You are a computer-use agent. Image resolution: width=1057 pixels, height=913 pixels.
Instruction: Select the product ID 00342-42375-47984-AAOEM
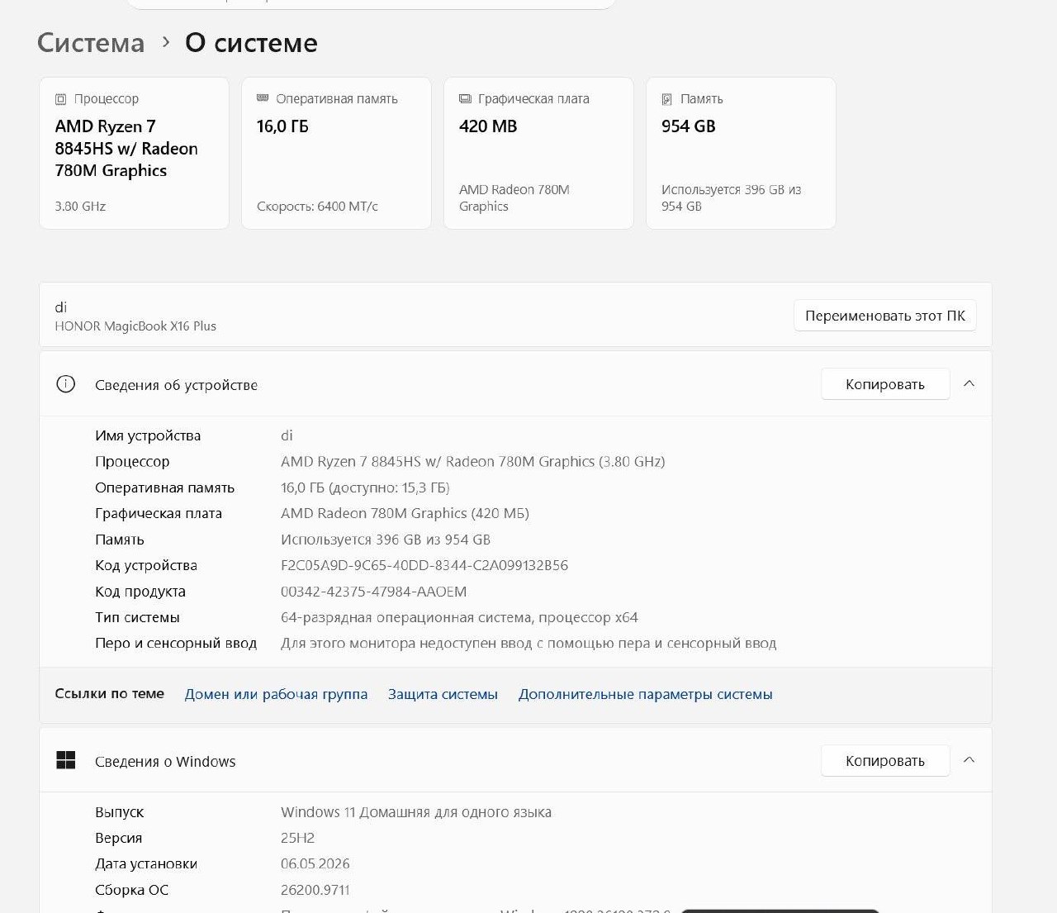pos(374,592)
